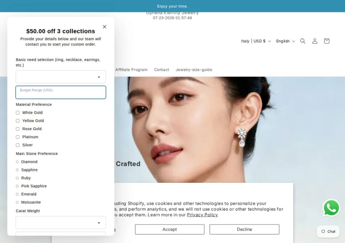345x243 pixels.
Task: Open the Privacy Policy link
Action: 202,215
